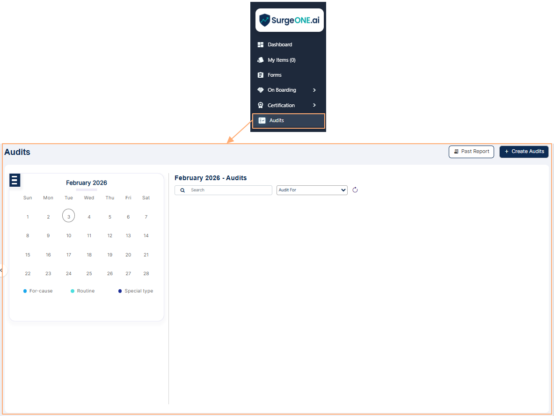554x416 pixels.
Task: Click the Dashboard icon in the sidebar
Action: (x=261, y=44)
